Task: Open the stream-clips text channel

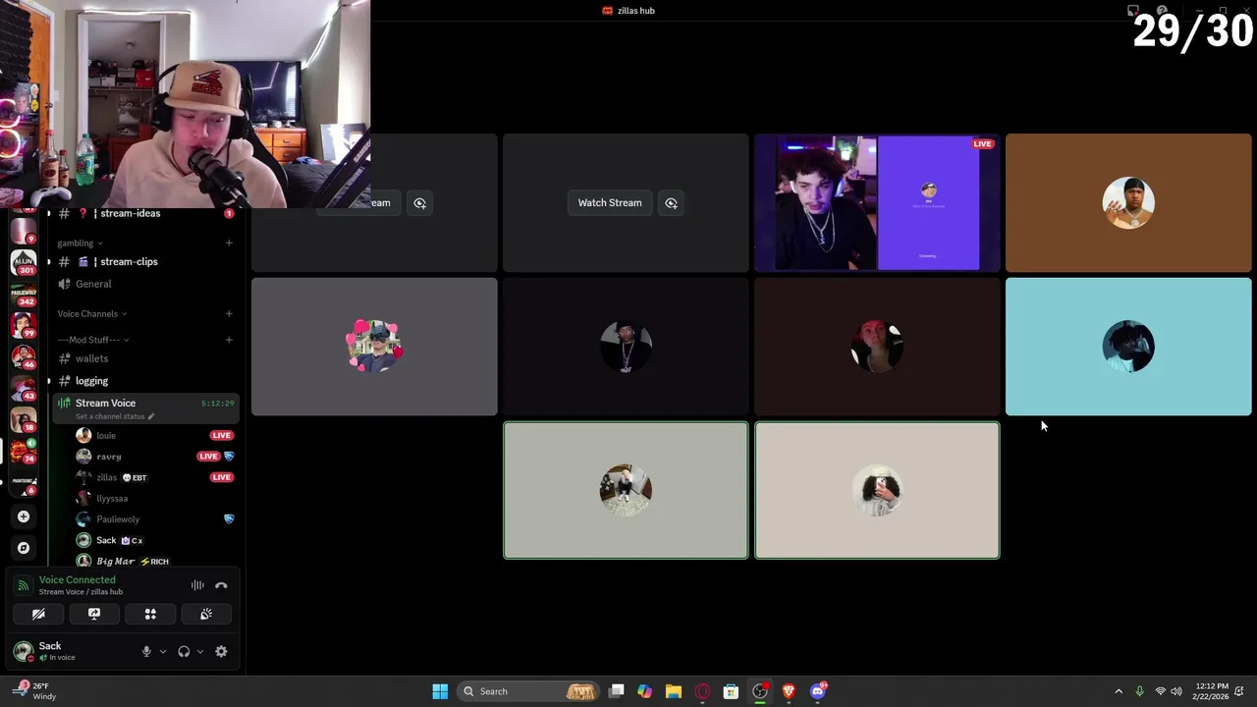Action: coord(143,262)
